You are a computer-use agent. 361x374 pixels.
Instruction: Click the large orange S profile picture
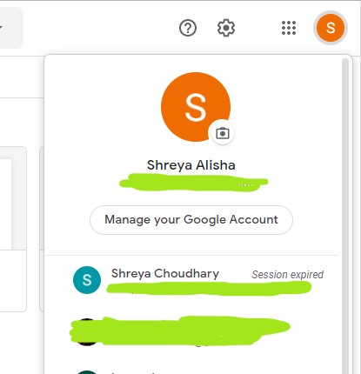(x=196, y=107)
